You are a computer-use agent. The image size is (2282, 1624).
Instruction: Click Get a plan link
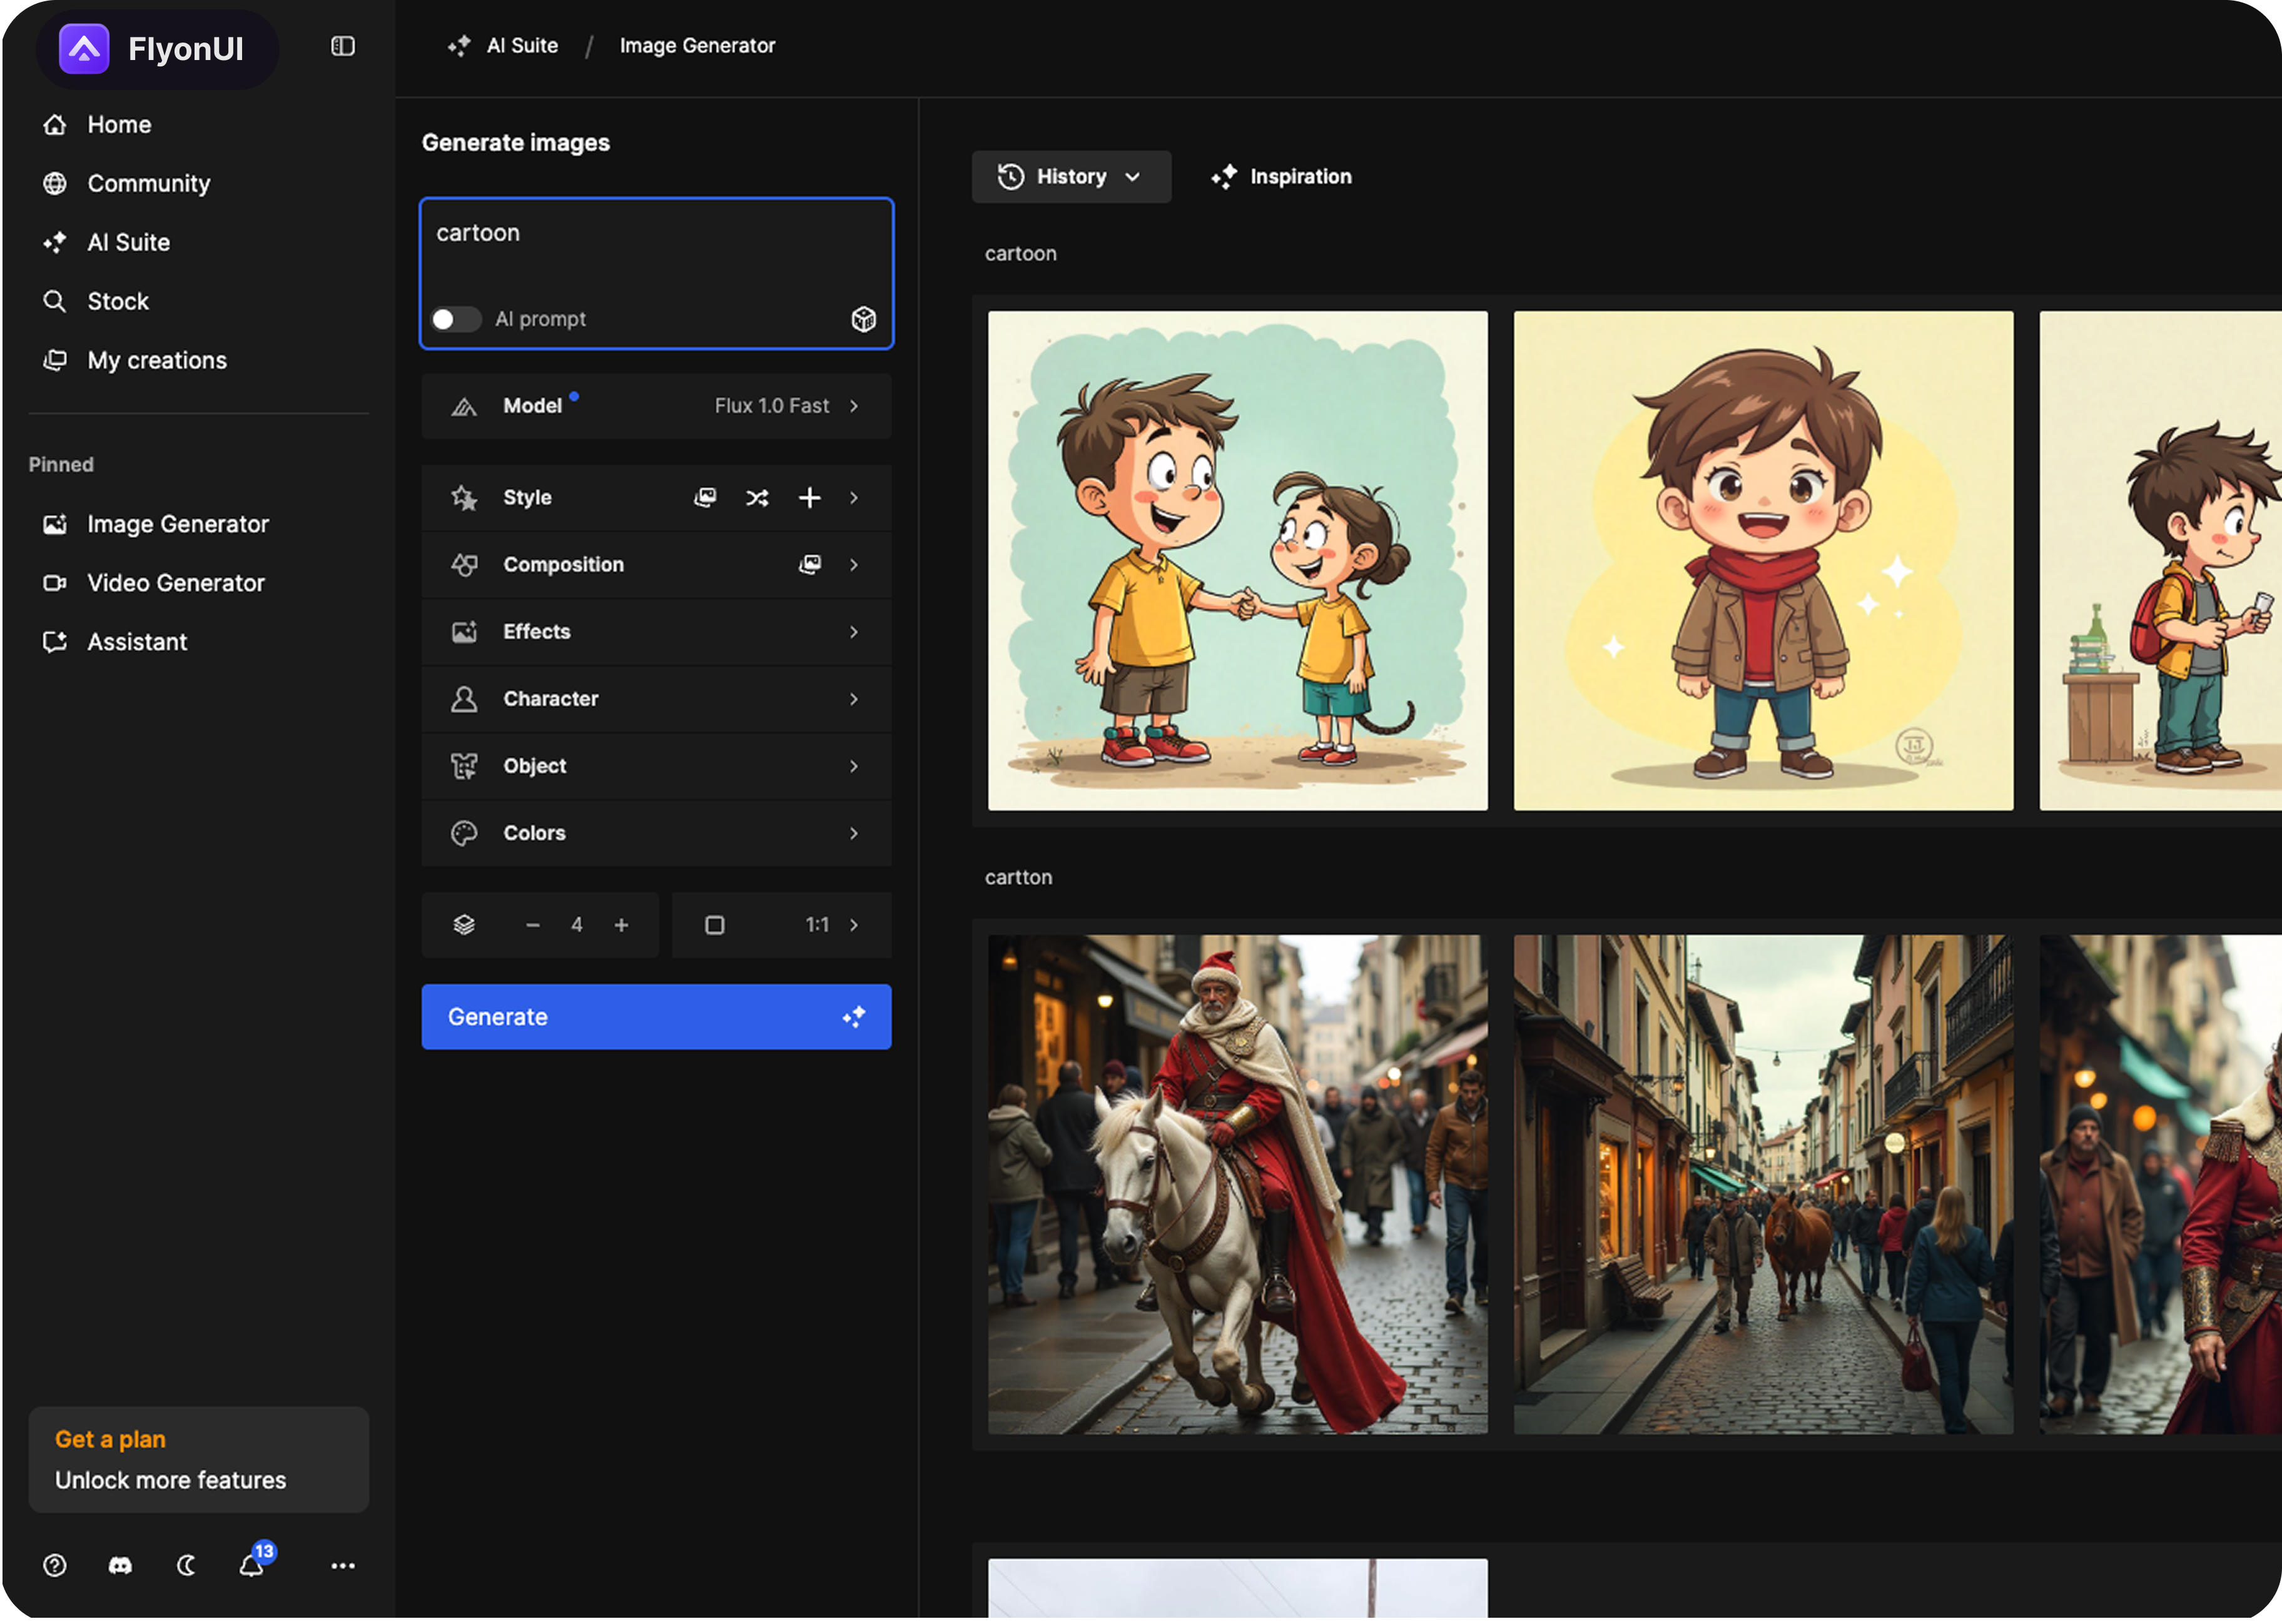[110, 1440]
